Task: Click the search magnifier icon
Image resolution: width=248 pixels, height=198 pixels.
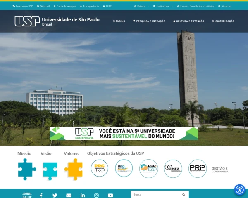Action: [184, 195]
